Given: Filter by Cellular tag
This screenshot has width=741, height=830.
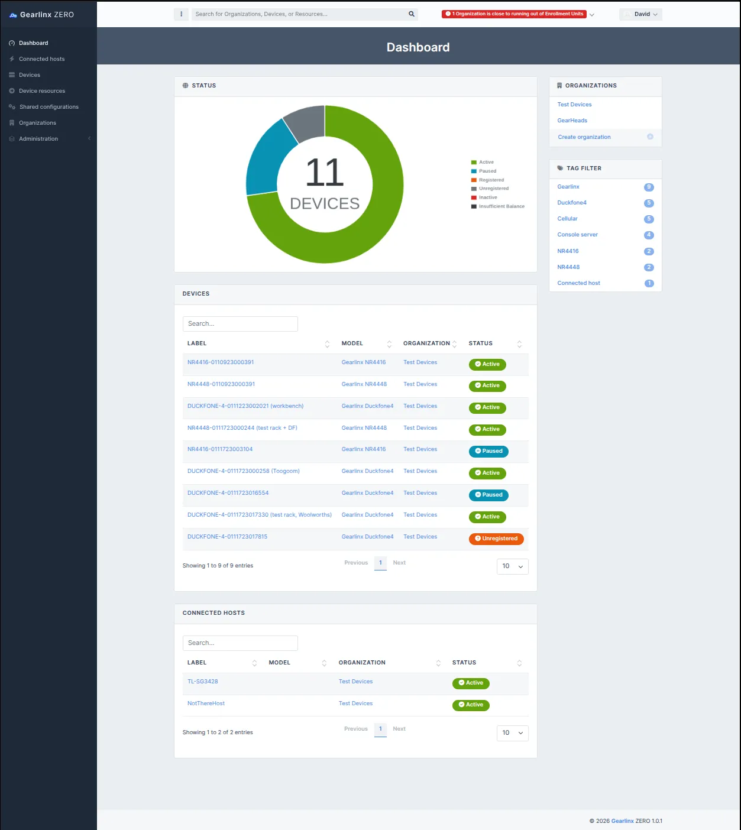Looking at the screenshot, I should pyautogui.click(x=567, y=219).
